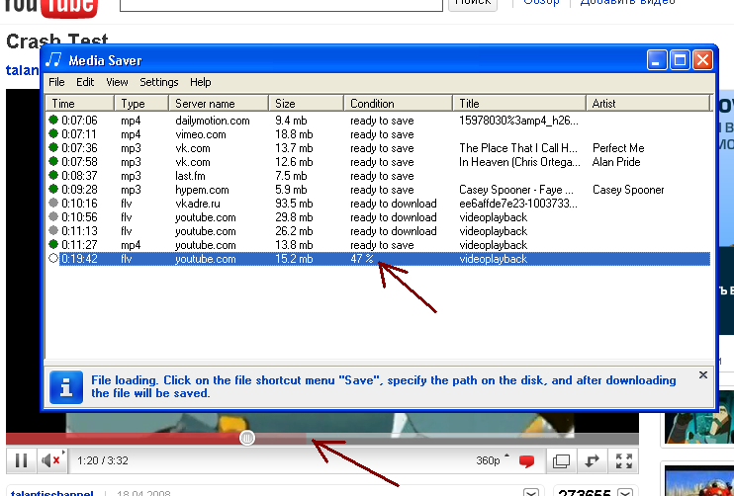The width and height of the screenshot is (734, 496).
Task: Select the hypem.com server entry
Action: point(202,190)
